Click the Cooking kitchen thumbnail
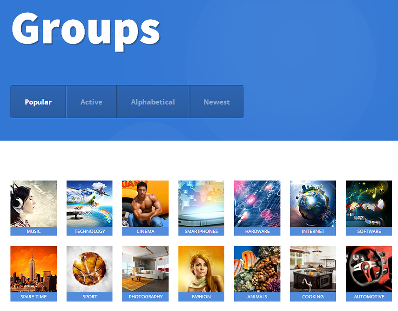 coord(313,269)
